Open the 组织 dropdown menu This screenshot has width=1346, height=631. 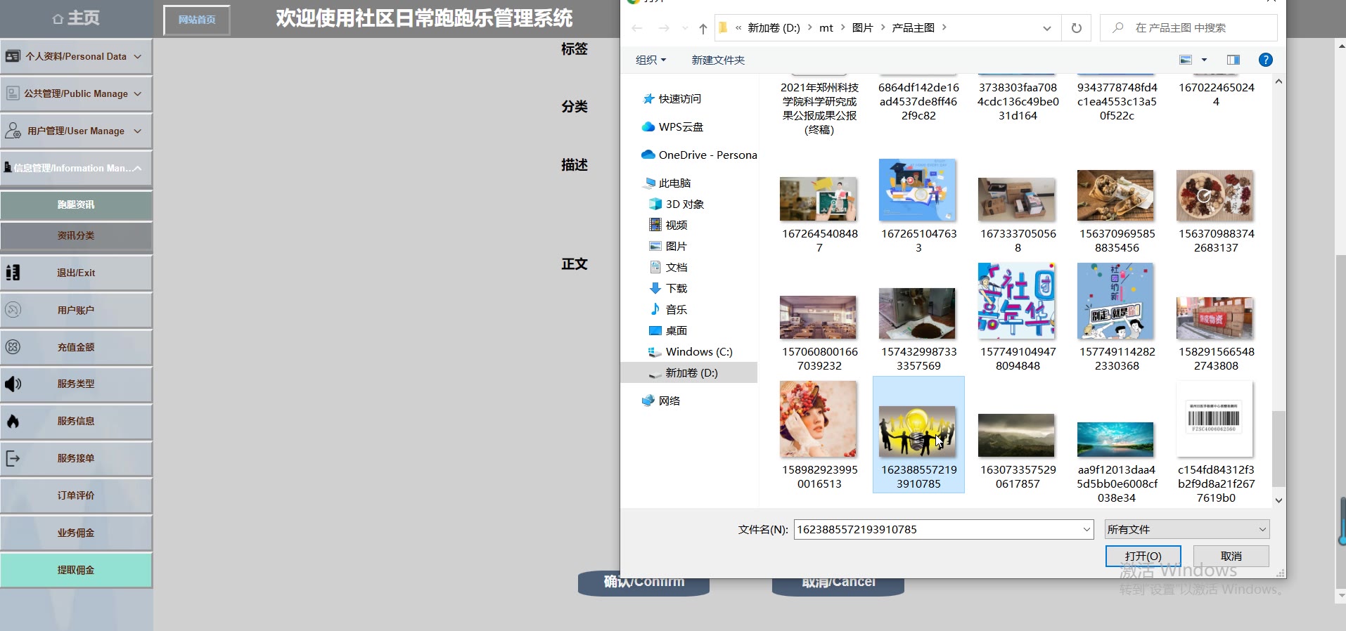pyautogui.click(x=650, y=60)
